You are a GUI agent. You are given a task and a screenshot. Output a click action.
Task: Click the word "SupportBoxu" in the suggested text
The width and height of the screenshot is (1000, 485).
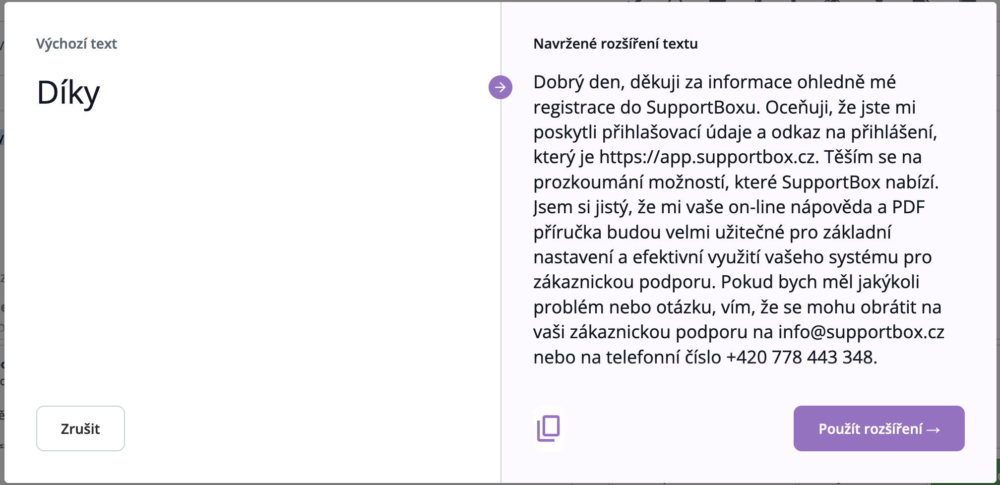(702, 107)
